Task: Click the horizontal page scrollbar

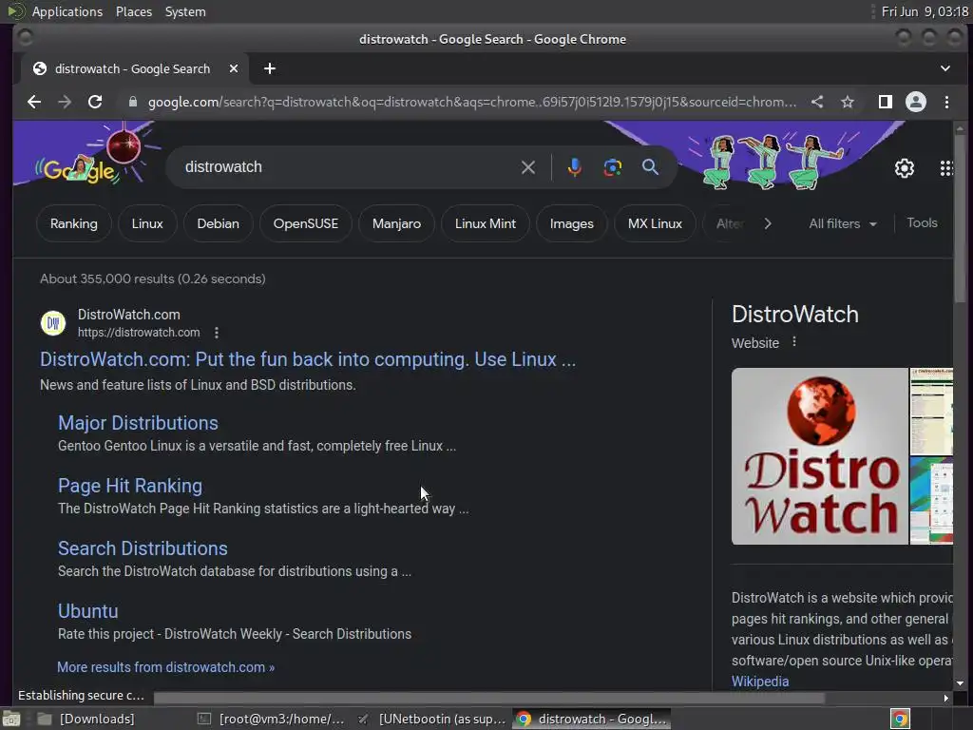Action: coord(489,699)
